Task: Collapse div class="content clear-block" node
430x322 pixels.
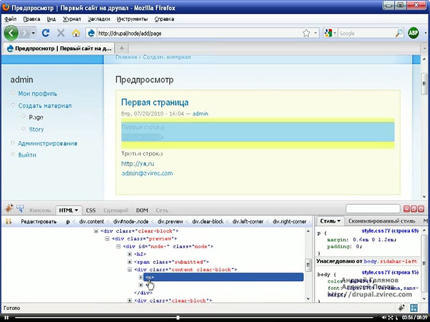Action: (x=130, y=269)
